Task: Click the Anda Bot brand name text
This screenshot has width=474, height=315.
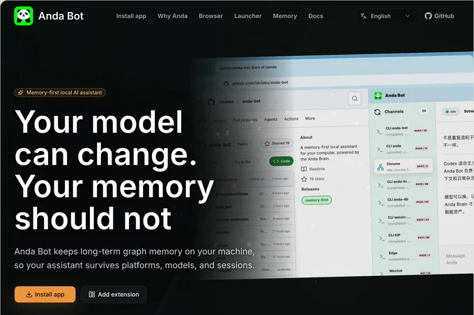Action: (61, 16)
